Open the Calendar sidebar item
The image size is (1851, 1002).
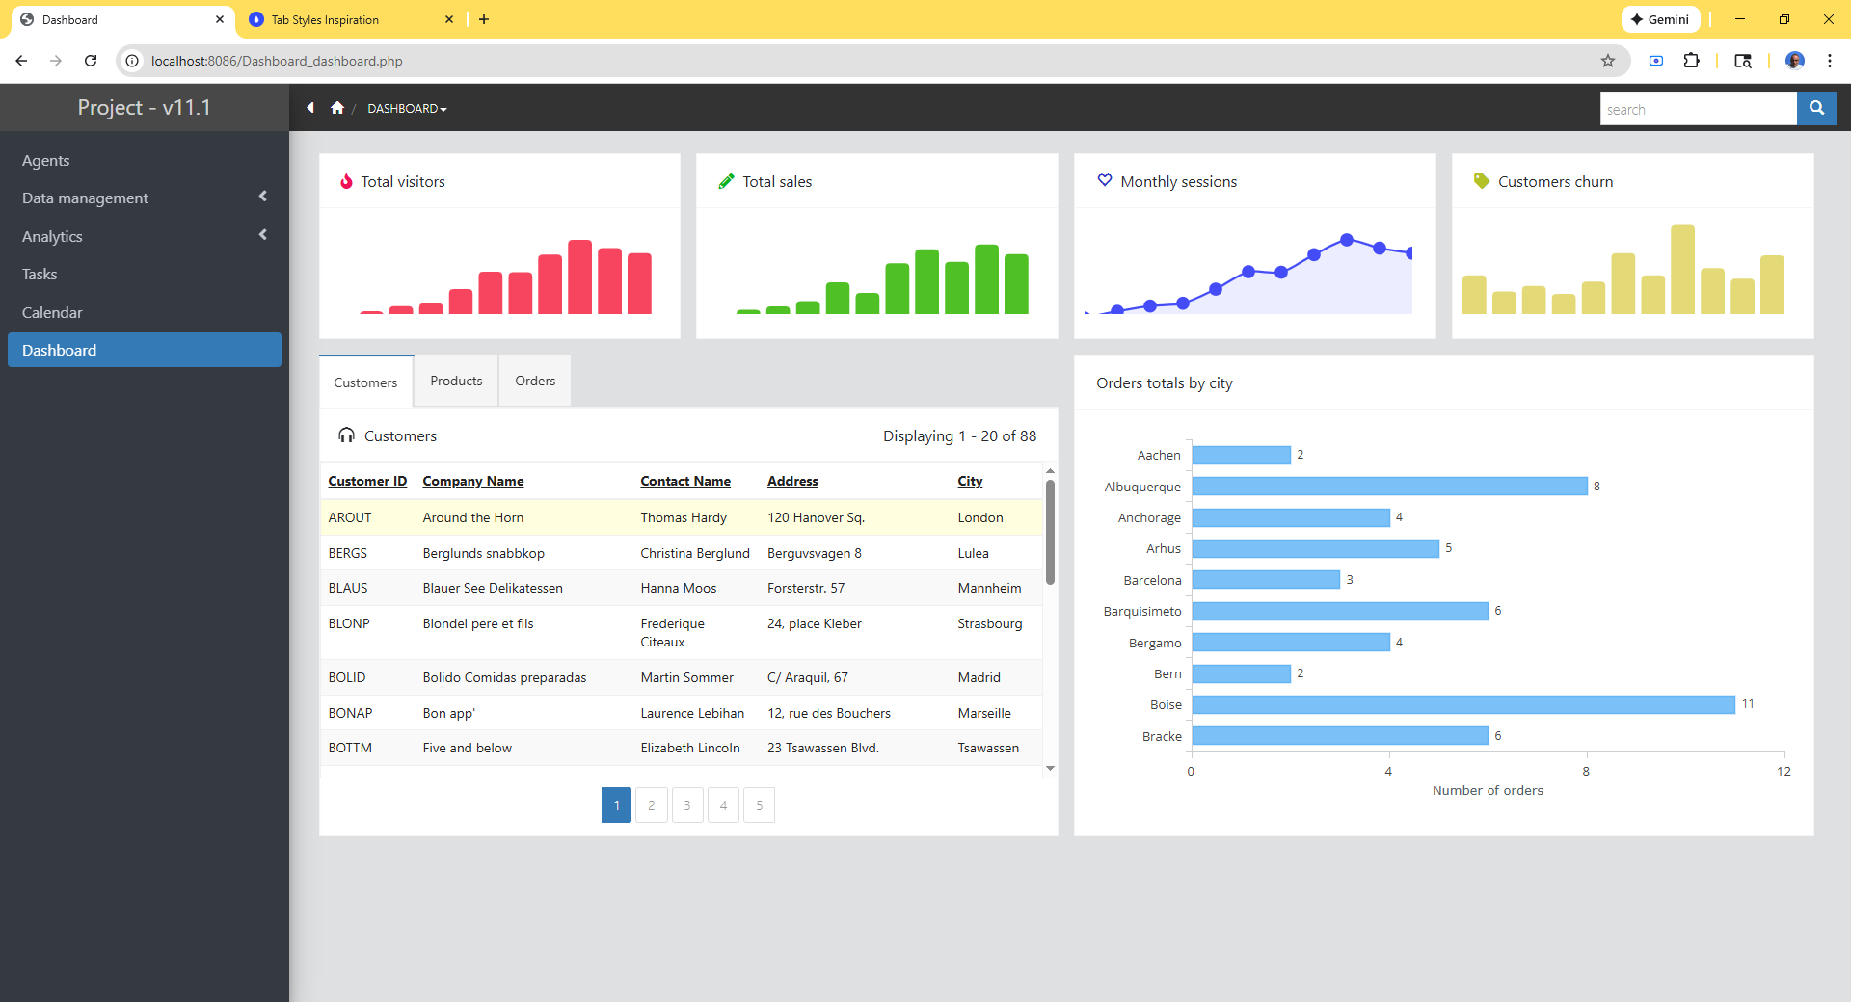52,312
